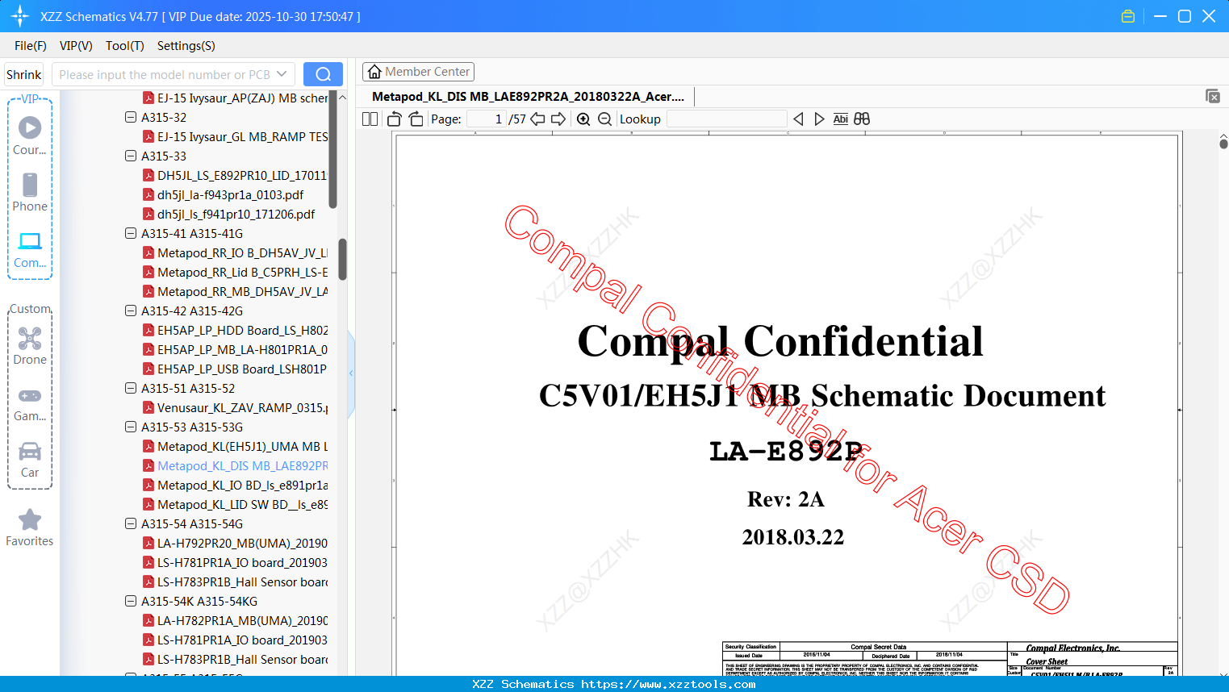This screenshot has height=692, width=1229.
Task: Open Metapod_RR_Lid B_C5PRH file
Action: point(235,272)
